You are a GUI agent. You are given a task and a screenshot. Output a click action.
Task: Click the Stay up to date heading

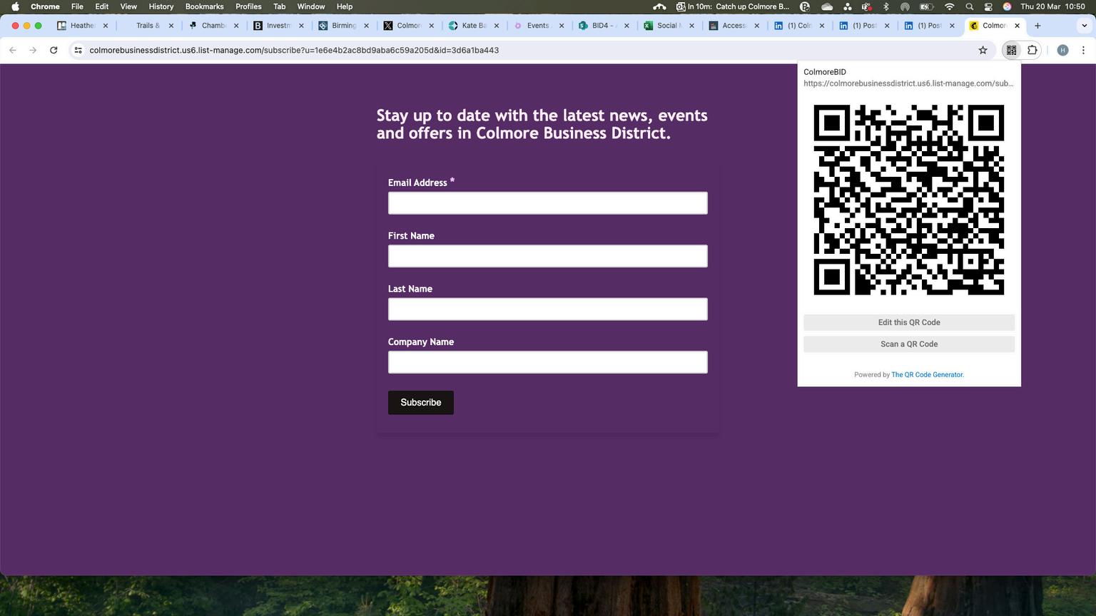[542, 124]
